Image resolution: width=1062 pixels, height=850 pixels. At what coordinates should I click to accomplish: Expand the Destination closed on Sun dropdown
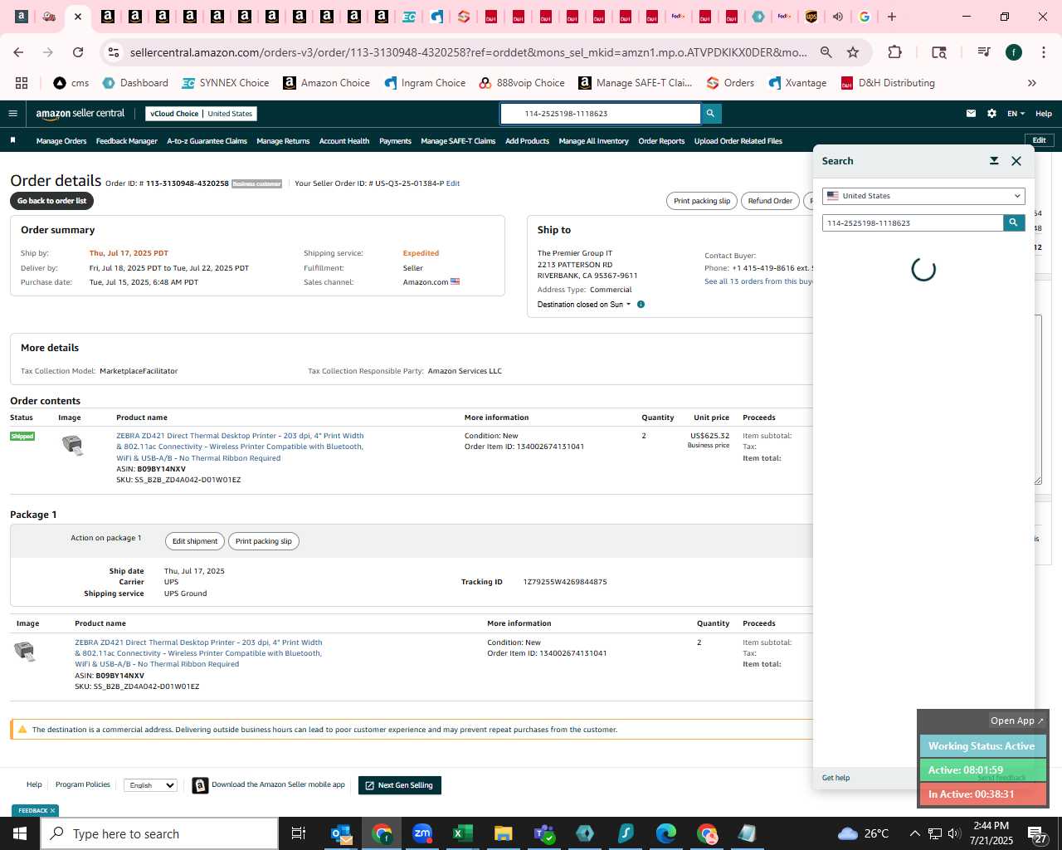coord(584,305)
